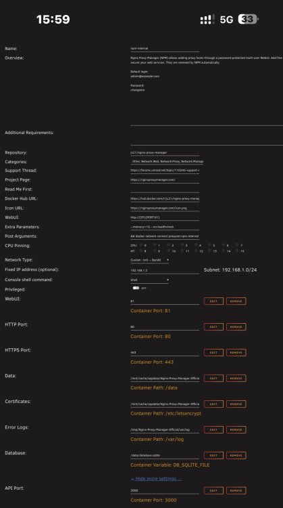Click the HTTPS Port 443 value field
Image resolution: width=283 pixels, height=508 pixels.
pos(165,352)
